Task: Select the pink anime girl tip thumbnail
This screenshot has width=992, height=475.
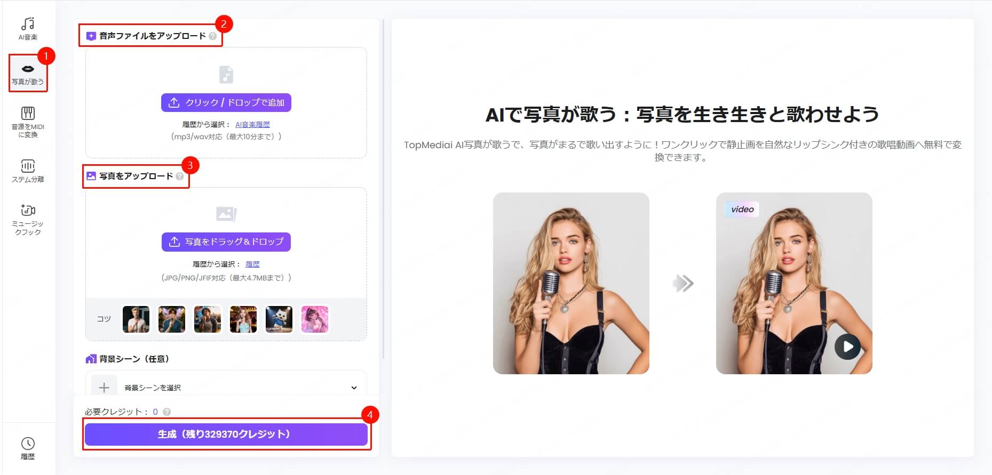Action: coord(315,319)
